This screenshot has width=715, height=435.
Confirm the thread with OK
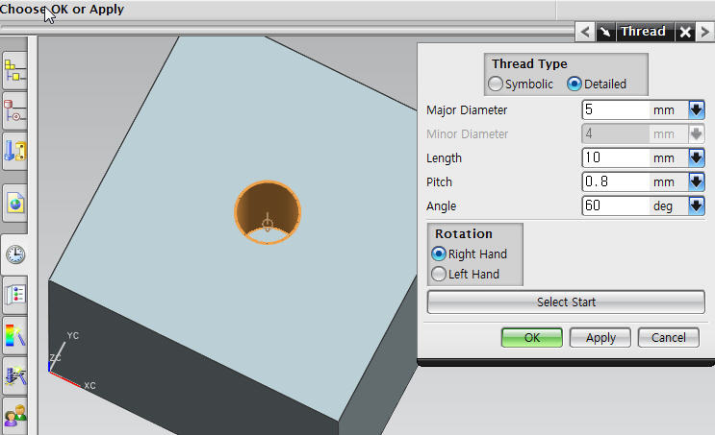[x=531, y=338]
